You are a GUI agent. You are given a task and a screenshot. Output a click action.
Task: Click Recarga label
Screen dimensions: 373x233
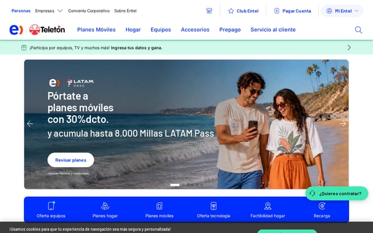(x=322, y=216)
